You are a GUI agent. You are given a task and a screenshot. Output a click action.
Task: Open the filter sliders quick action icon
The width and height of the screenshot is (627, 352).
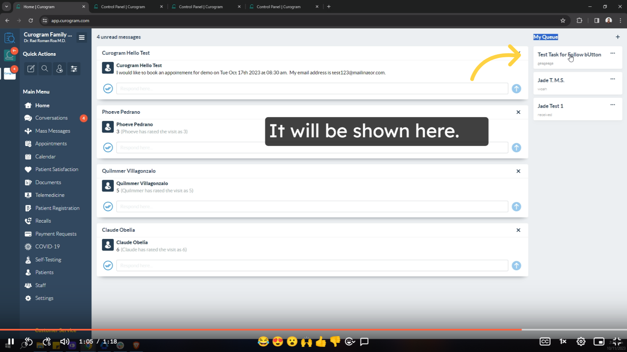pos(74,69)
